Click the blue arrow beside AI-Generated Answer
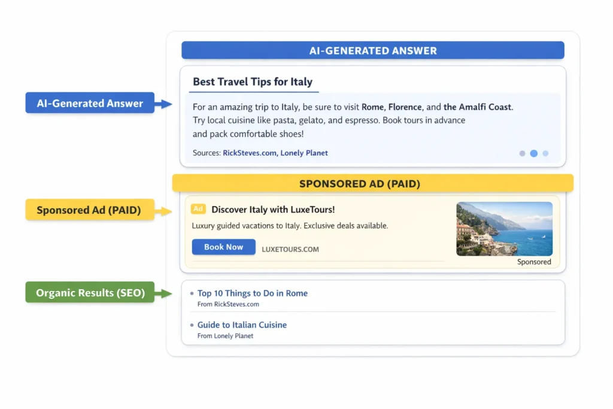The width and height of the screenshot is (613, 409). point(163,104)
